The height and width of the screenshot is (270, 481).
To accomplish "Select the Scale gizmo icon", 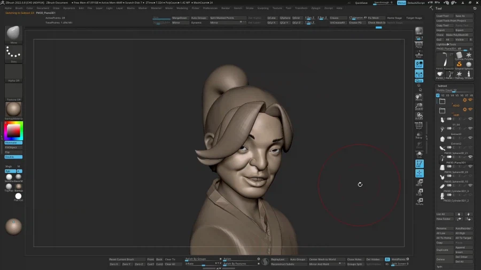I will pyautogui.click(x=419, y=192).
